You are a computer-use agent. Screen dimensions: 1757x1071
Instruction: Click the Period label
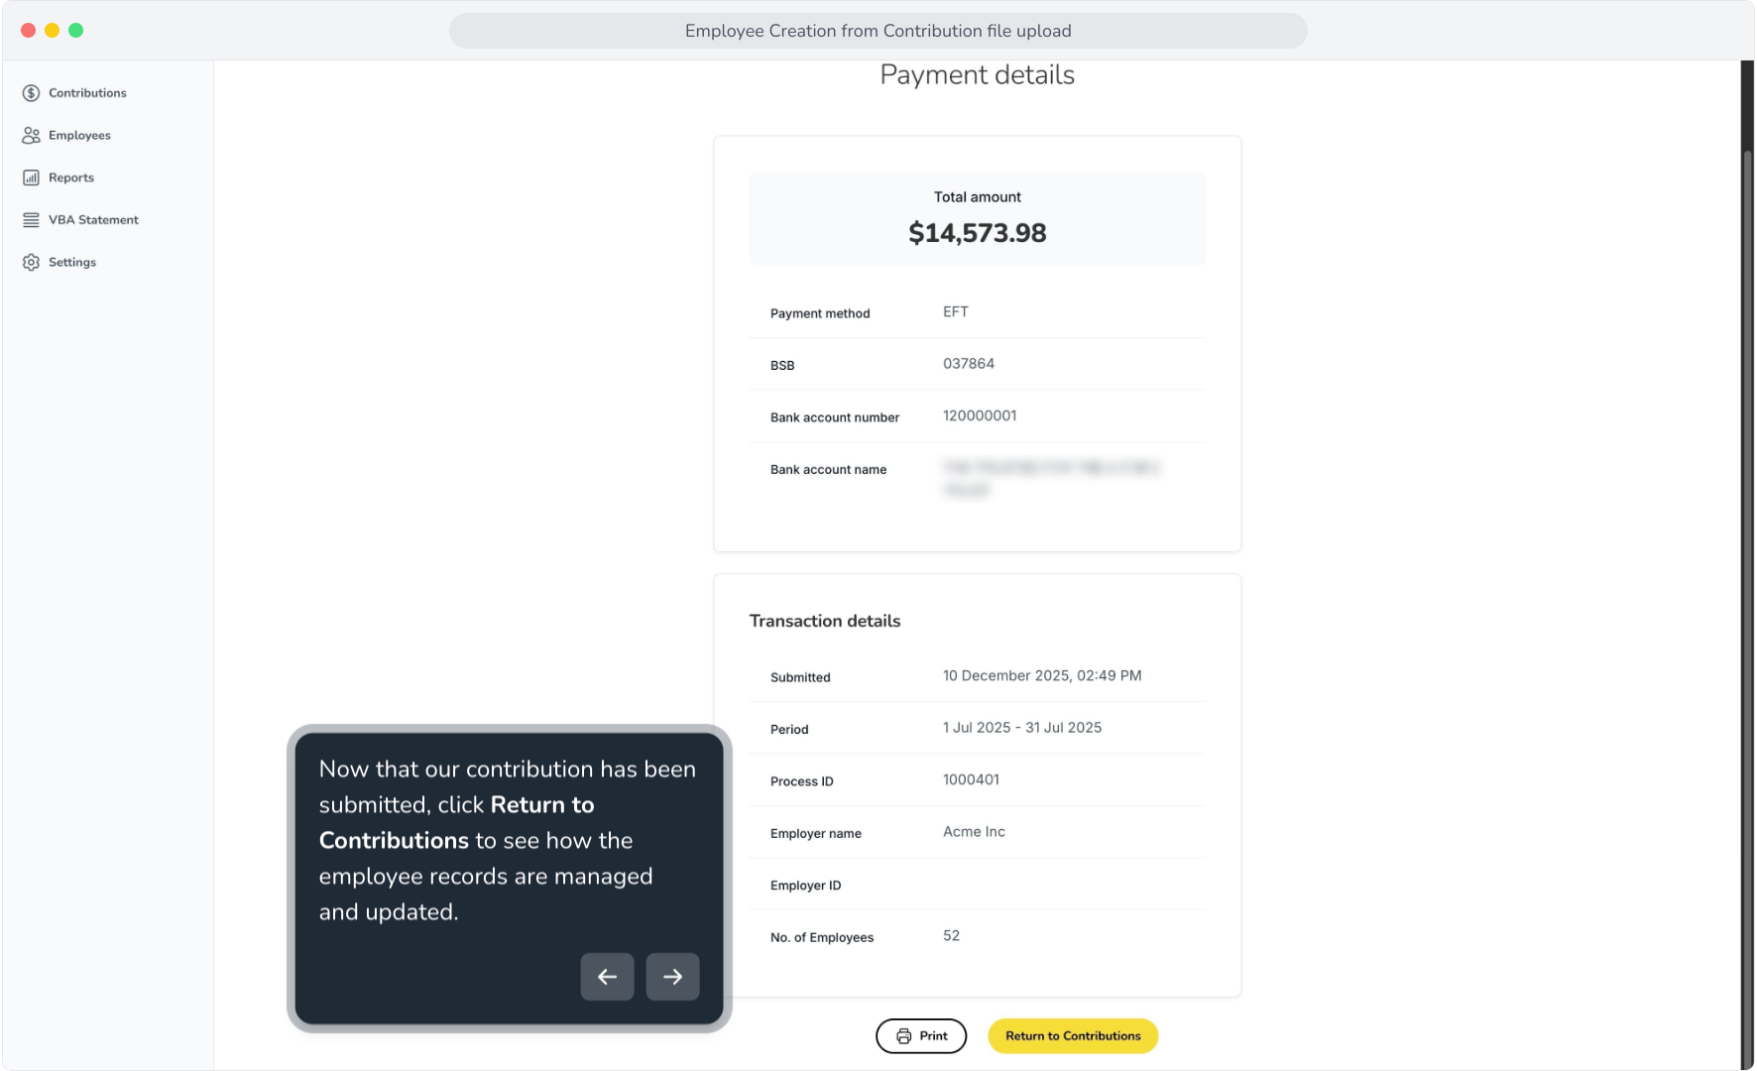789,730
